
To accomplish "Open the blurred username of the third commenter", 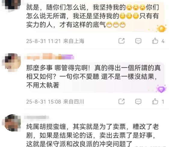I will [x=36, y=117].
